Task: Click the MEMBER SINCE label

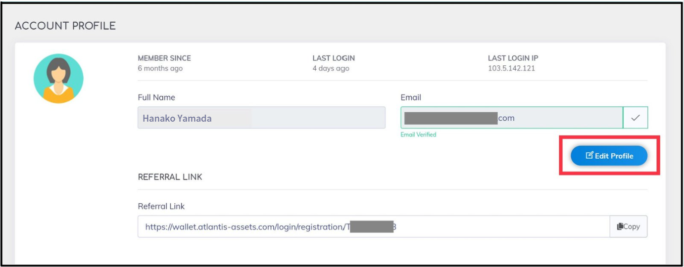Action: coord(164,58)
